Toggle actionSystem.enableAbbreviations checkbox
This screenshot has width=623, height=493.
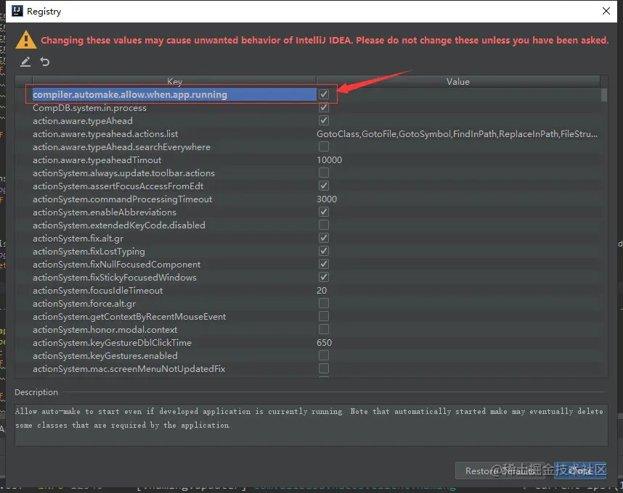(x=324, y=212)
